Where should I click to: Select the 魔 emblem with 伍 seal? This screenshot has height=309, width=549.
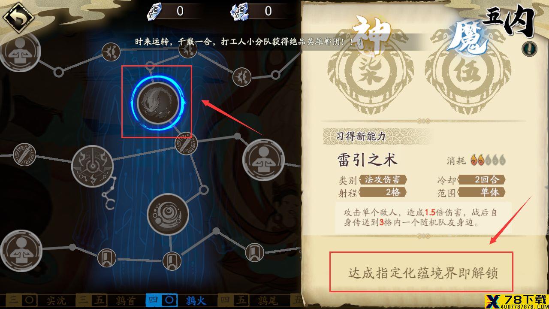(468, 70)
